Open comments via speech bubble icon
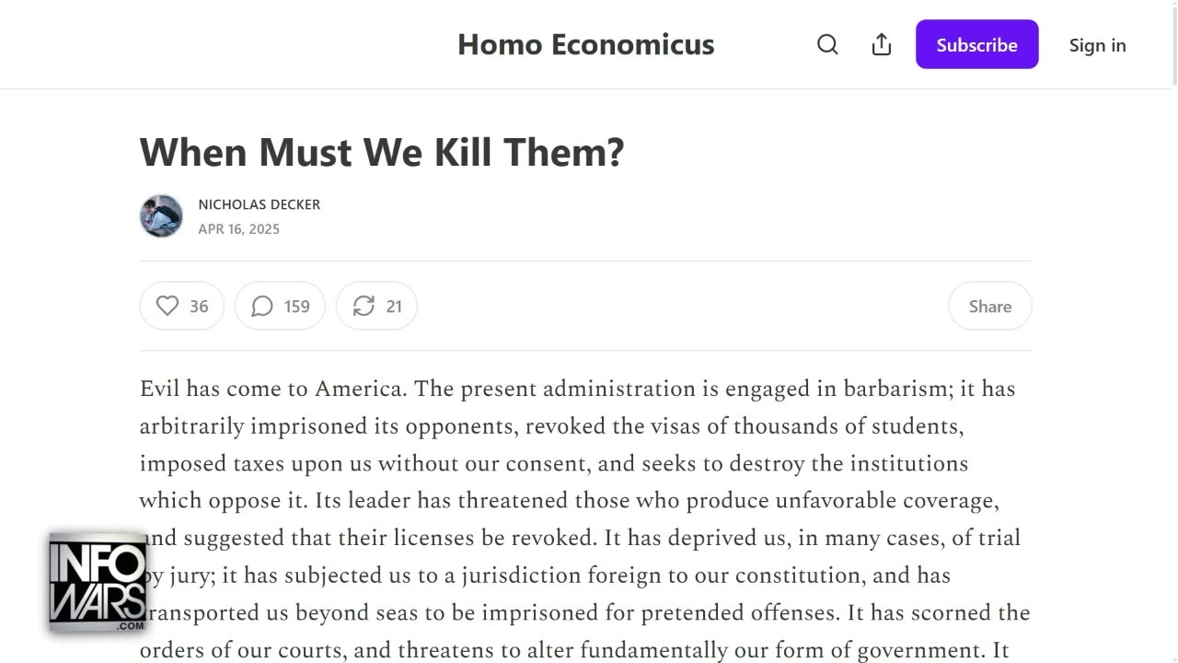 [262, 306]
